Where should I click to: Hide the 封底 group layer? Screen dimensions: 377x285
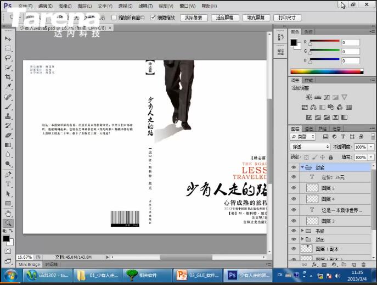click(294, 167)
